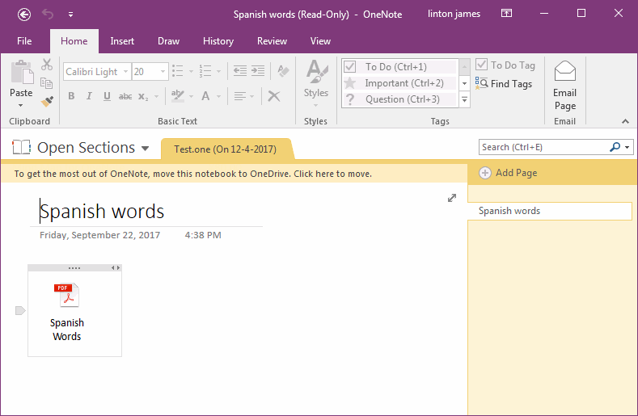Click Find Tags
Viewport: 638px width, 416px height.
pos(504,84)
